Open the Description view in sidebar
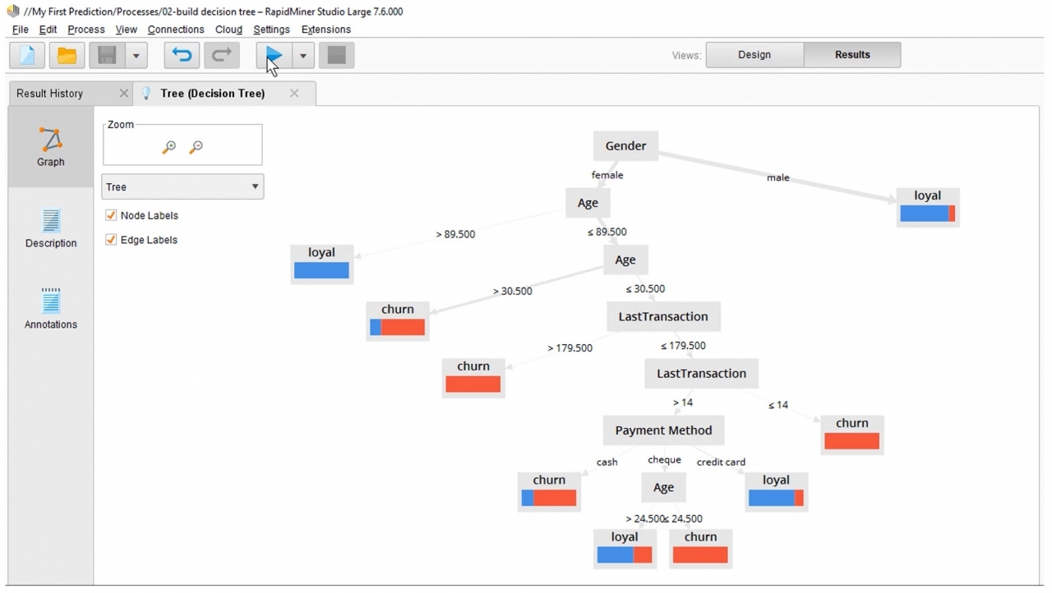The image size is (1052, 593). click(x=51, y=228)
